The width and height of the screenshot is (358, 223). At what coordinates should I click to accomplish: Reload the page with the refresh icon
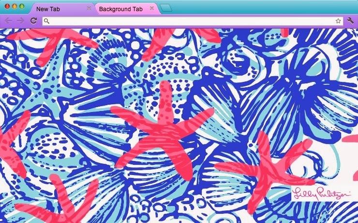33,20
